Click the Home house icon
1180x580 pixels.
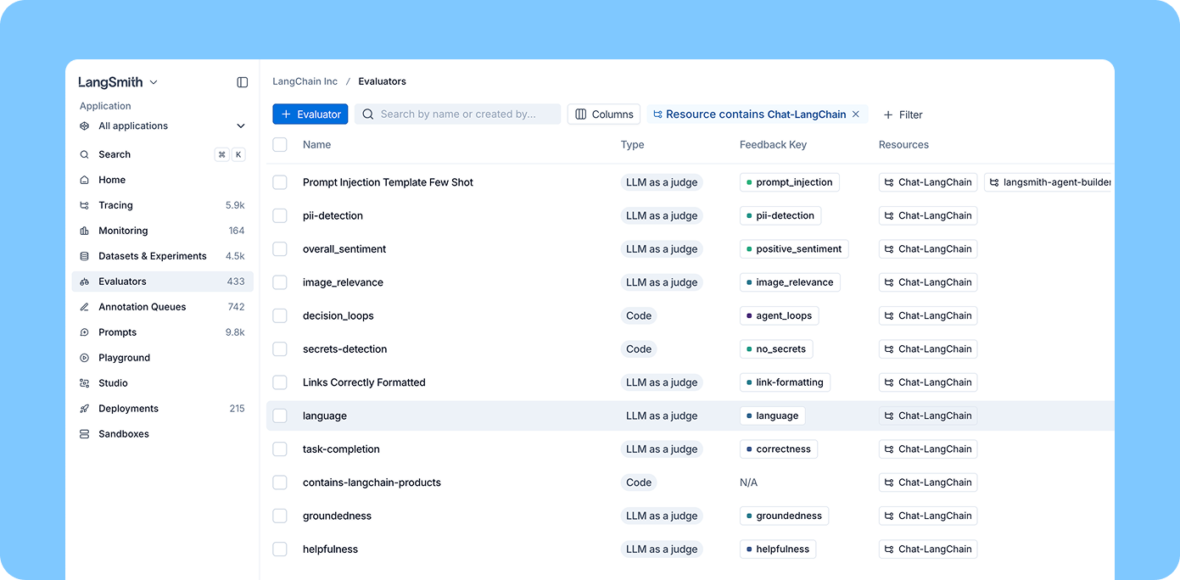click(85, 180)
